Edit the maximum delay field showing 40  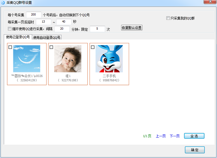[x=64, y=21]
